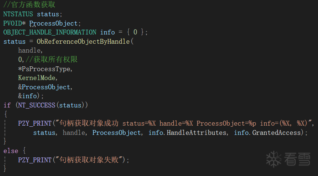Click the NT_SUCCESS macro

pyautogui.click(x=36, y=105)
